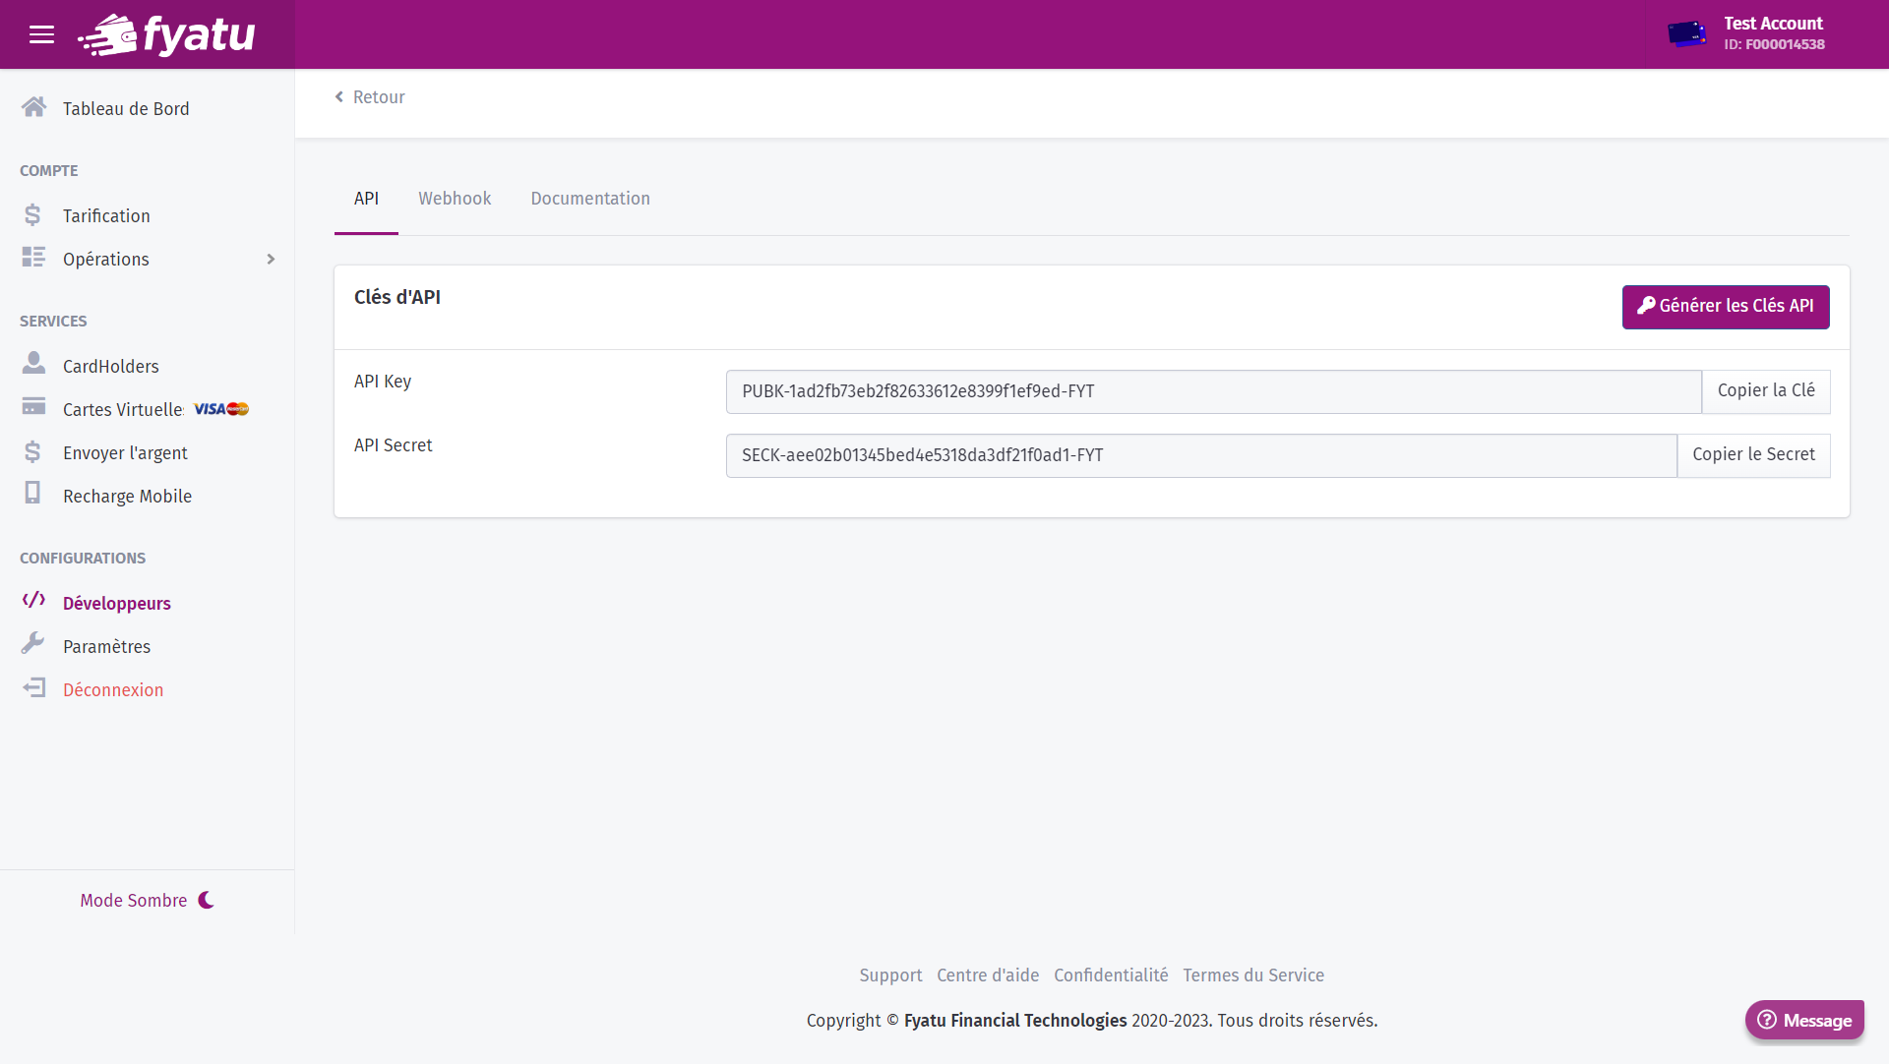This screenshot has width=1889, height=1064.
Task: Open the Message help chat widget
Action: (1804, 1021)
